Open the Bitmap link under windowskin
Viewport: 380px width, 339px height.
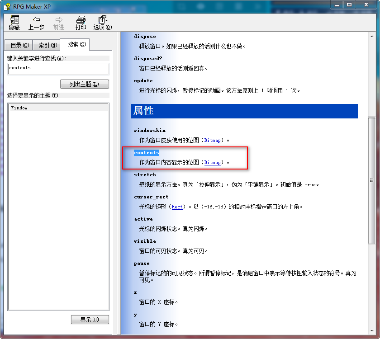(212, 140)
